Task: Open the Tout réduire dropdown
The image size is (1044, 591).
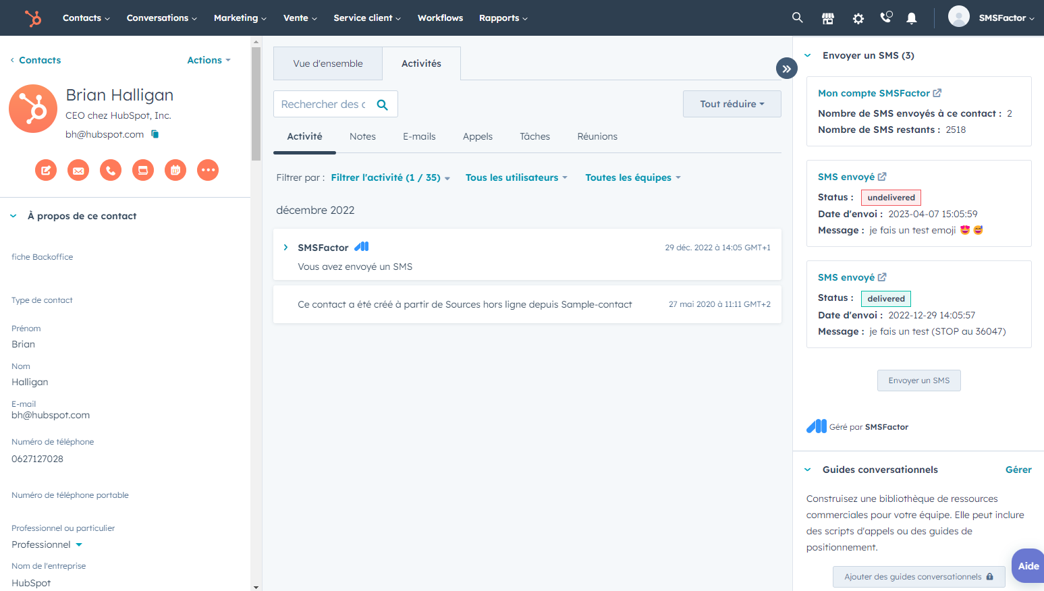Action: tap(732, 104)
